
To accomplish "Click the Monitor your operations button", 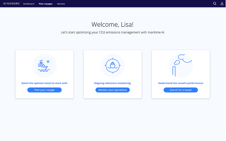I will click(x=112, y=90).
